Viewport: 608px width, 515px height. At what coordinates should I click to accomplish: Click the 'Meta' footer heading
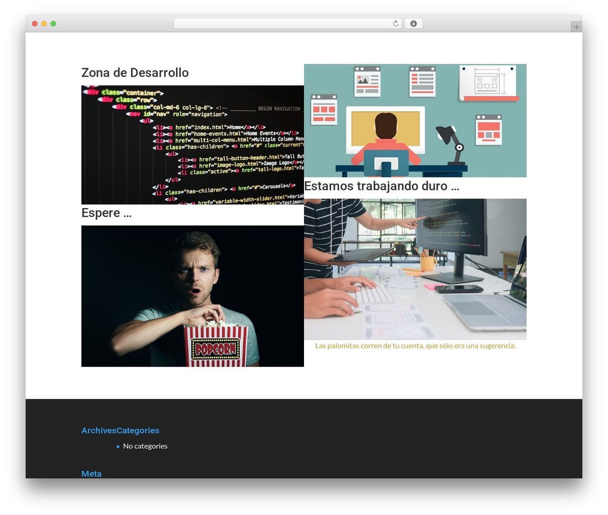(x=91, y=474)
